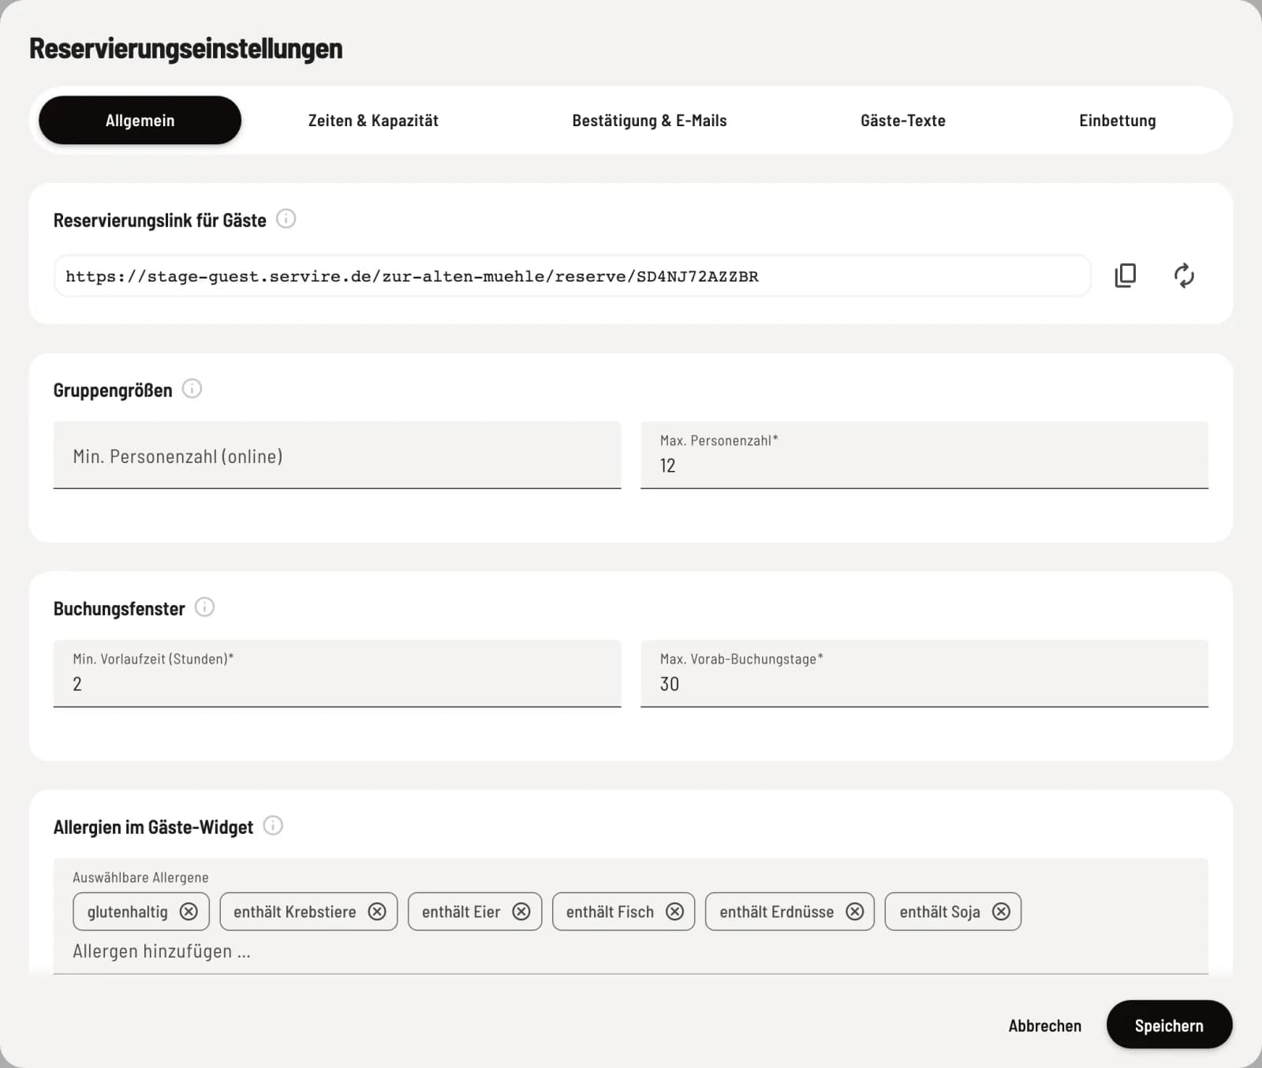Open the Zeiten & Kapazität tab
Image resolution: width=1262 pixels, height=1068 pixels.
[x=373, y=120]
